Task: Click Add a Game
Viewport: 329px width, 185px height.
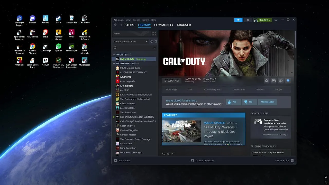Action: [122, 161]
